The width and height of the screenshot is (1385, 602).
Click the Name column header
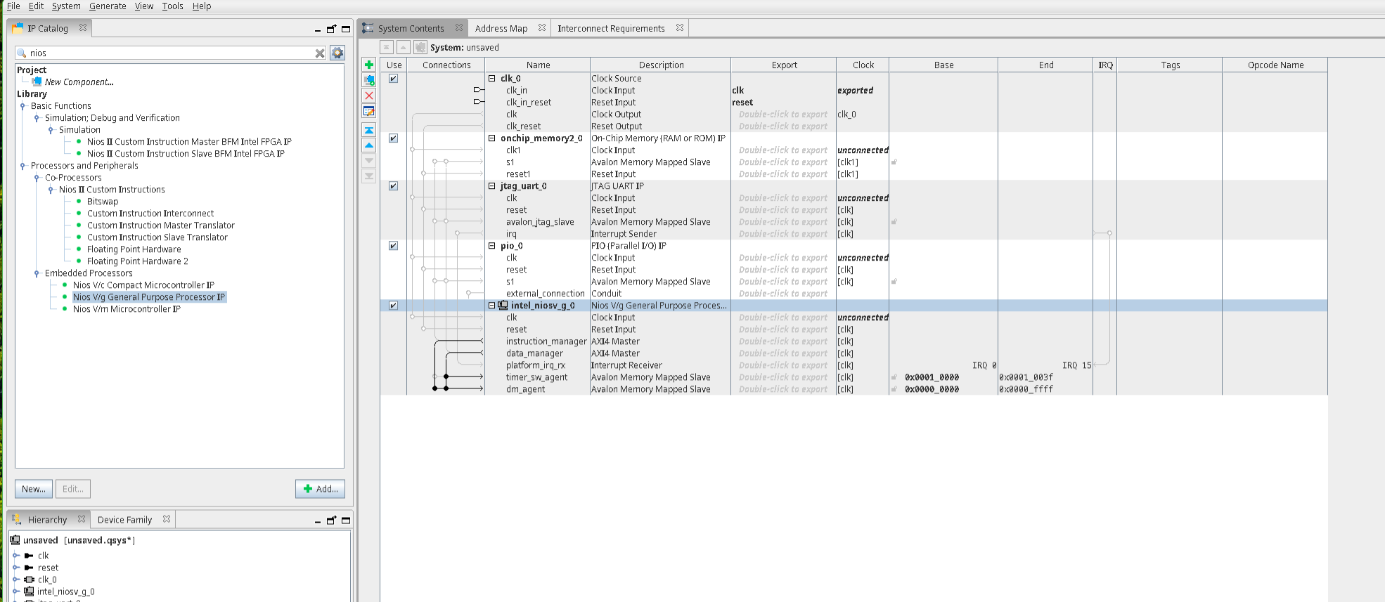(539, 65)
